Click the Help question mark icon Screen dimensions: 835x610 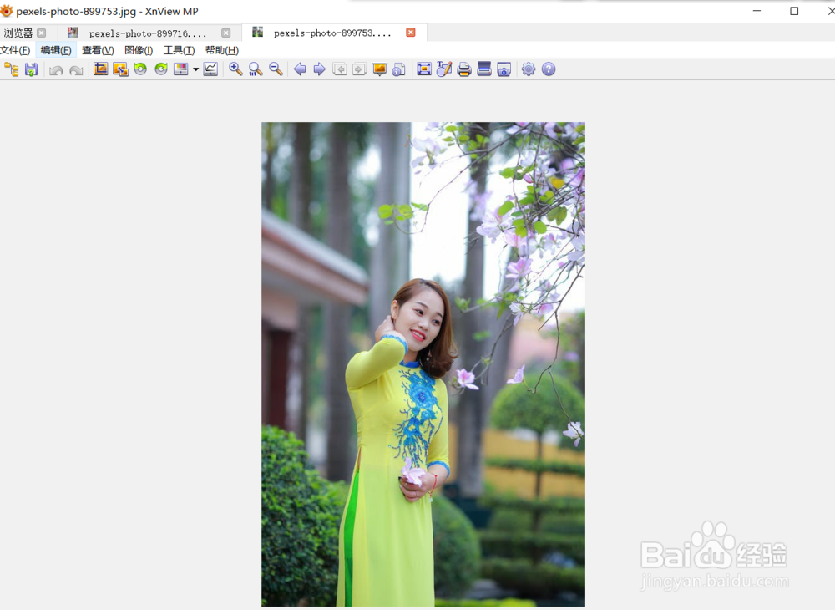coord(549,69)
